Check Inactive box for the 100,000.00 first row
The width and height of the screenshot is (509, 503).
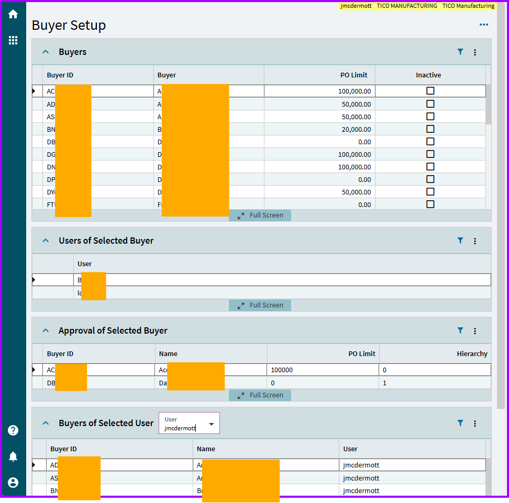pos(430,91)
